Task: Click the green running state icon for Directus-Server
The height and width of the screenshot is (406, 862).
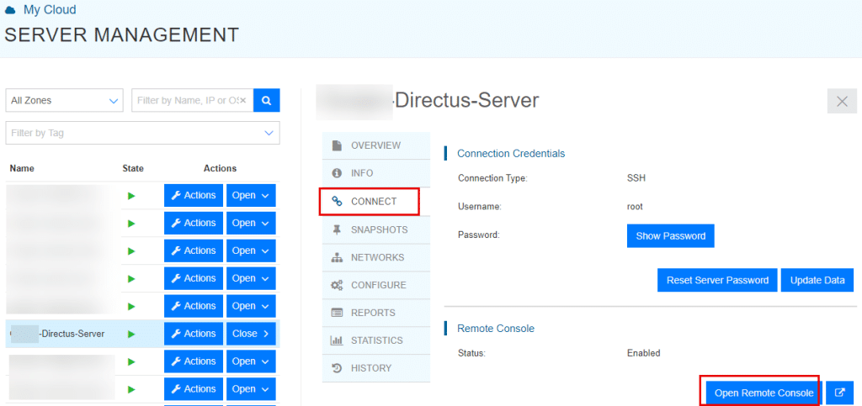Action: pyautogui.click(x=131, y=334)
